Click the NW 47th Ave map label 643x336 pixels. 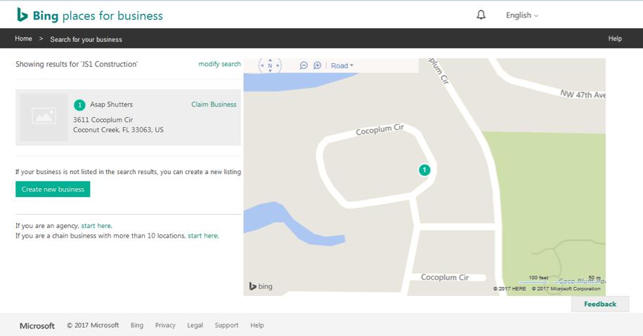tap(583, 95)
